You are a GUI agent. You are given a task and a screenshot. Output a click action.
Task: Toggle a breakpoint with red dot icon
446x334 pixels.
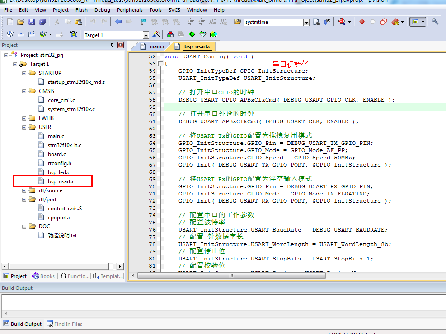coord(361,21)
